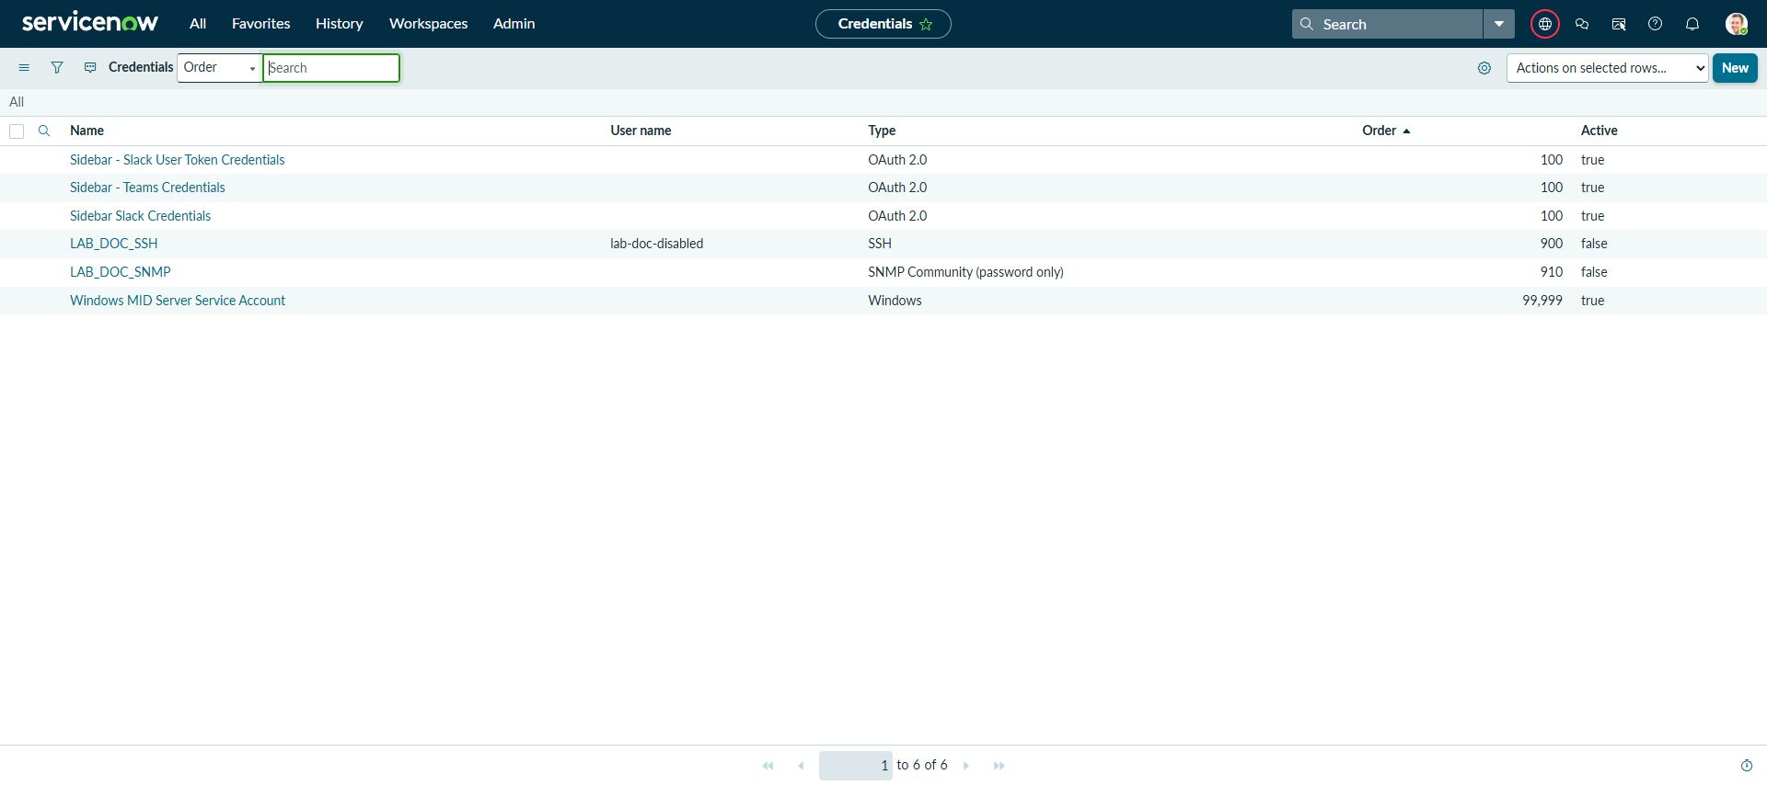
Task: Sort by Name column header
Action: [87, 131]
